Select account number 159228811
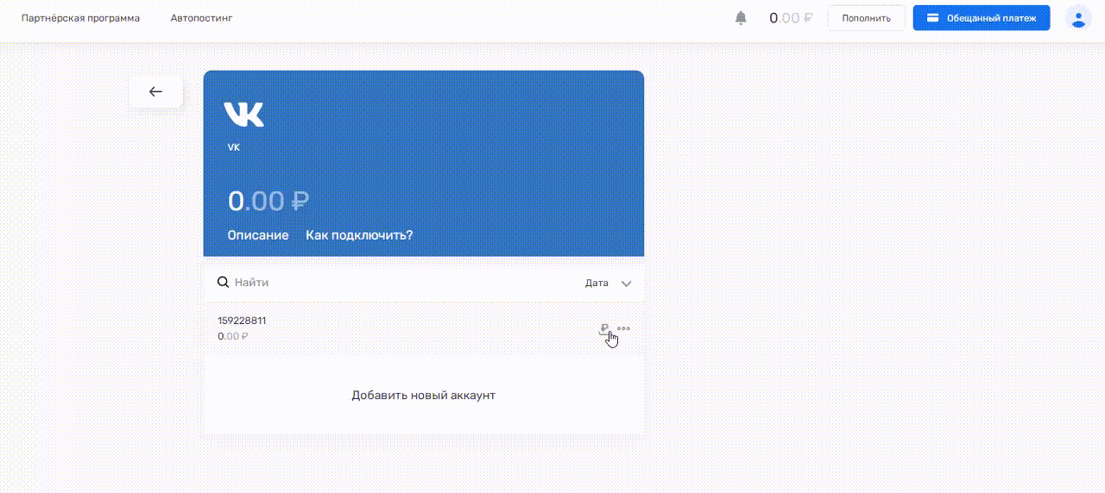Image resolution: width=1105 pixels, height=493 pixels. tap(242, 321)
